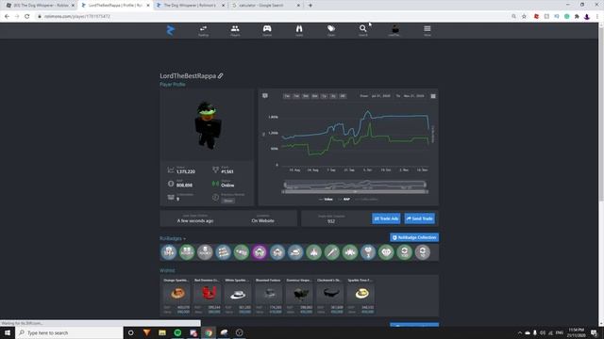
Task: Open the Deals tag nav icon
Action: coord(331,31)
